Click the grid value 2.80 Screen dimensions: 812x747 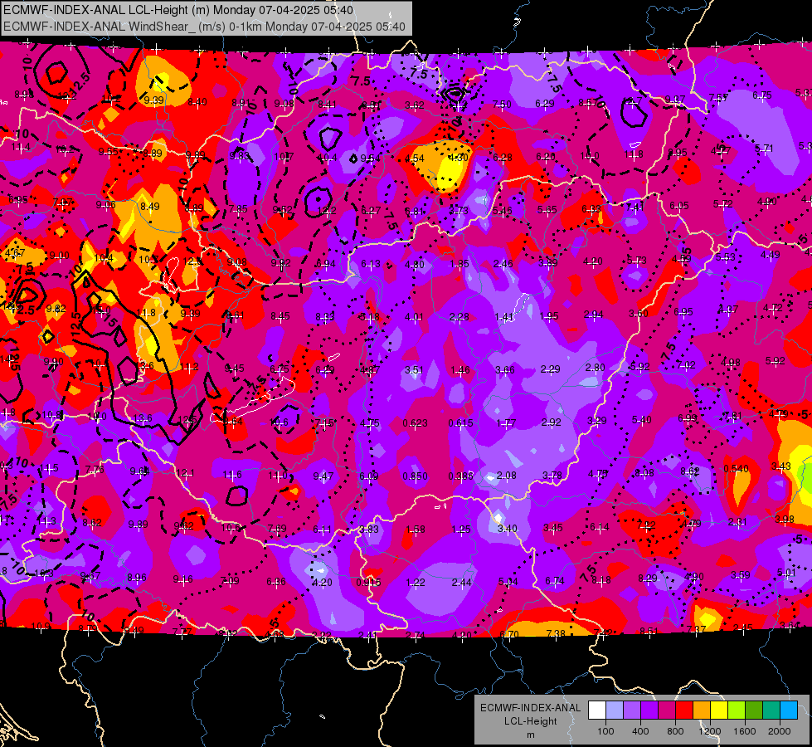595,367
